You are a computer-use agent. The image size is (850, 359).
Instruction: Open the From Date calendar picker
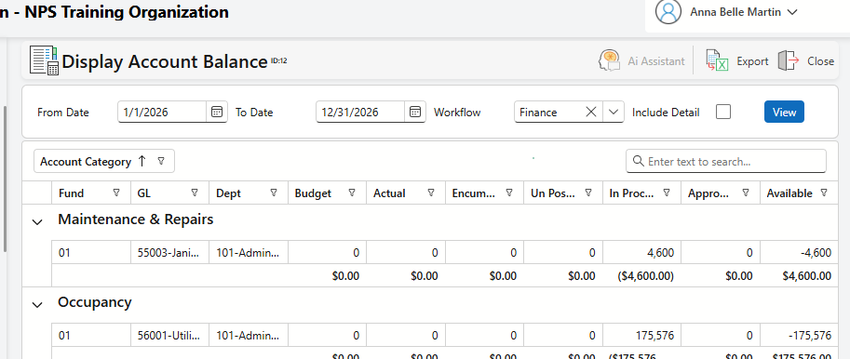pyautogui.click(x=216, y=113)
